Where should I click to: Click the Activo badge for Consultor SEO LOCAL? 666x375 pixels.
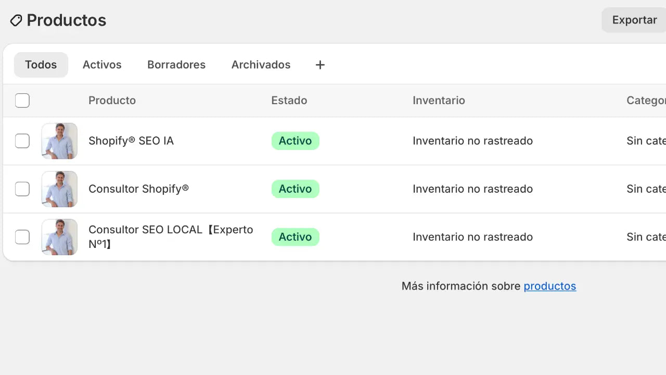[x=295, y=237]
